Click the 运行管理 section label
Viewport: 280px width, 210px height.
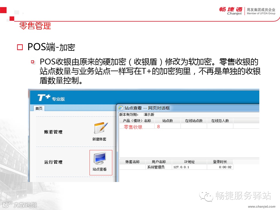(53, 162)
